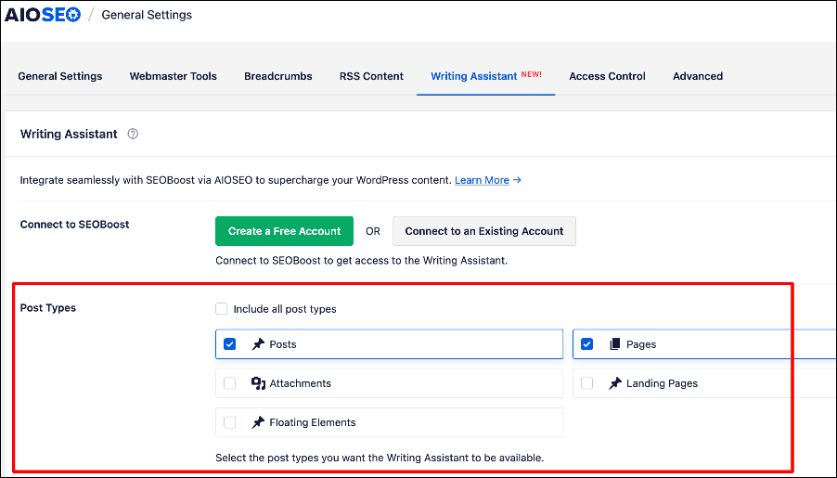Click the Writing Assistant section heading
This screenshot has height=478, width=837.
point(69,134)
